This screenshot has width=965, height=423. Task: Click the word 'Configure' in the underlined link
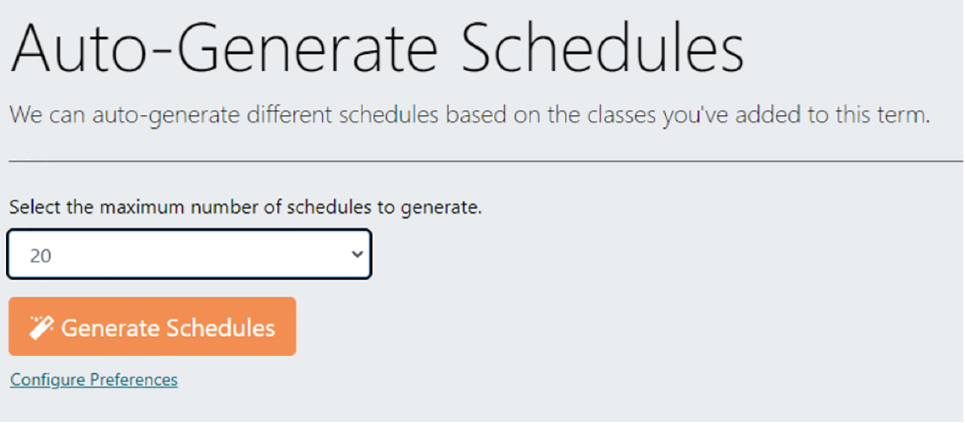click(x=47, y=380)
